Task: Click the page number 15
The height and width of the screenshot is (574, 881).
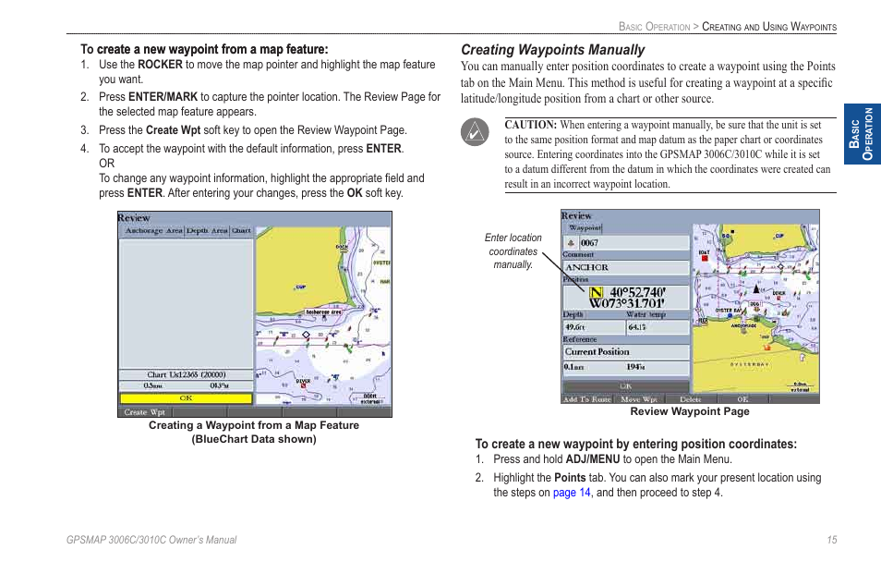Action: tap(831, 540)
